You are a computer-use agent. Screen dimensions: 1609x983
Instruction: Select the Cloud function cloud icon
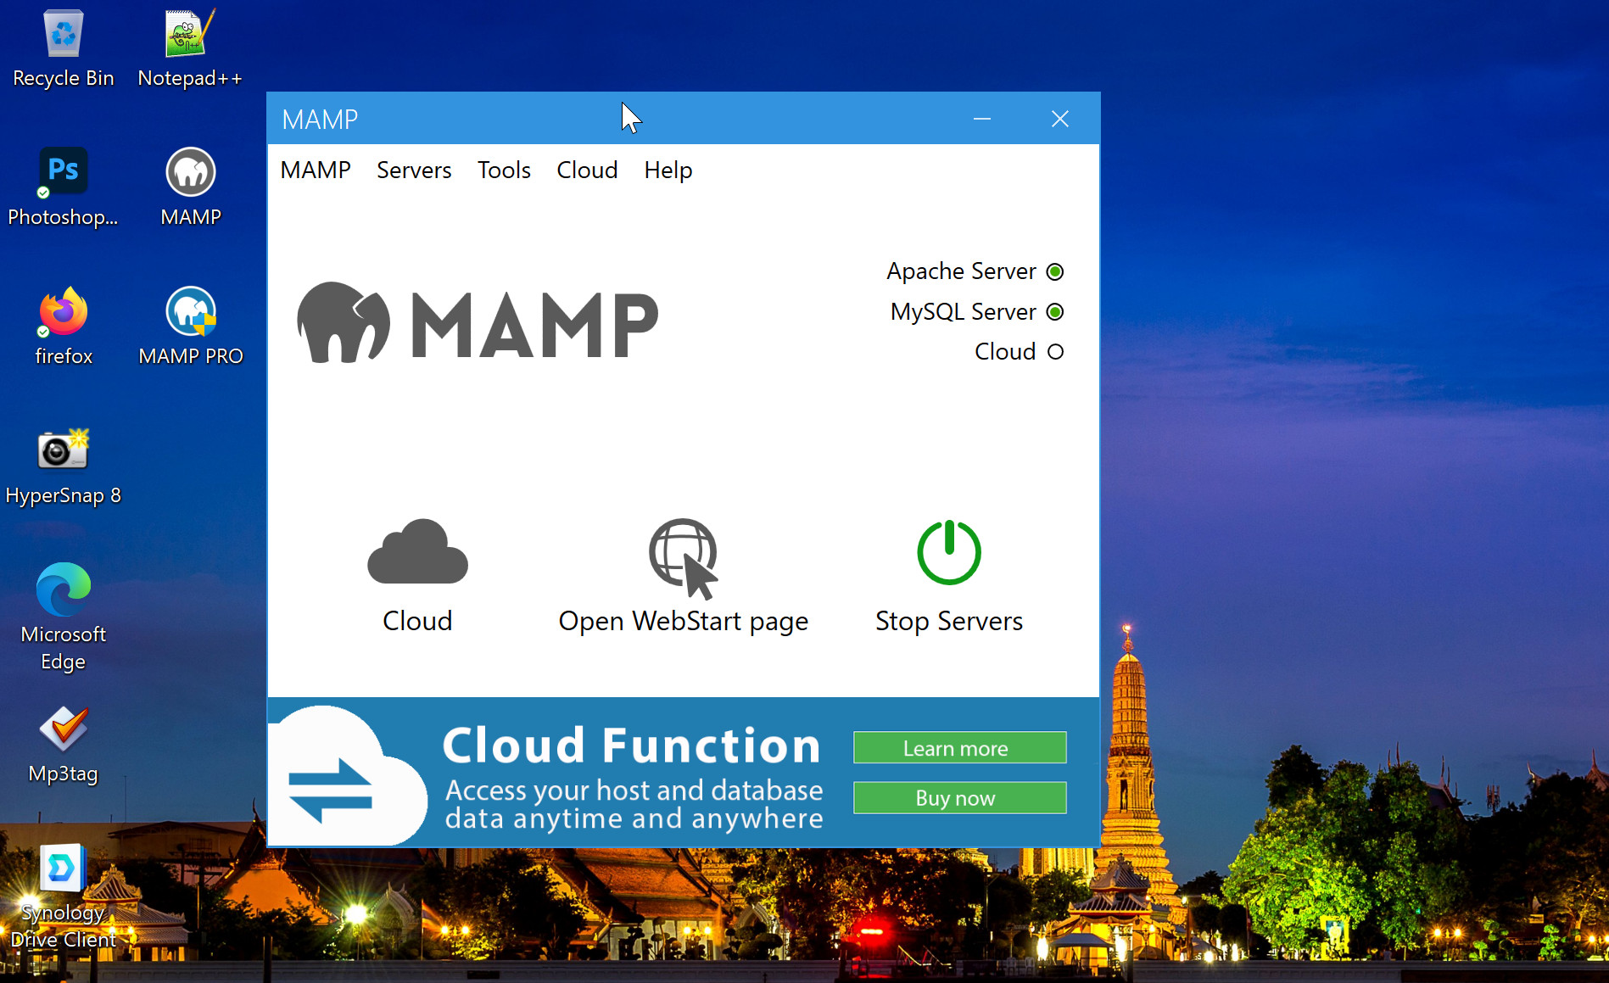(x=416, y=551)
